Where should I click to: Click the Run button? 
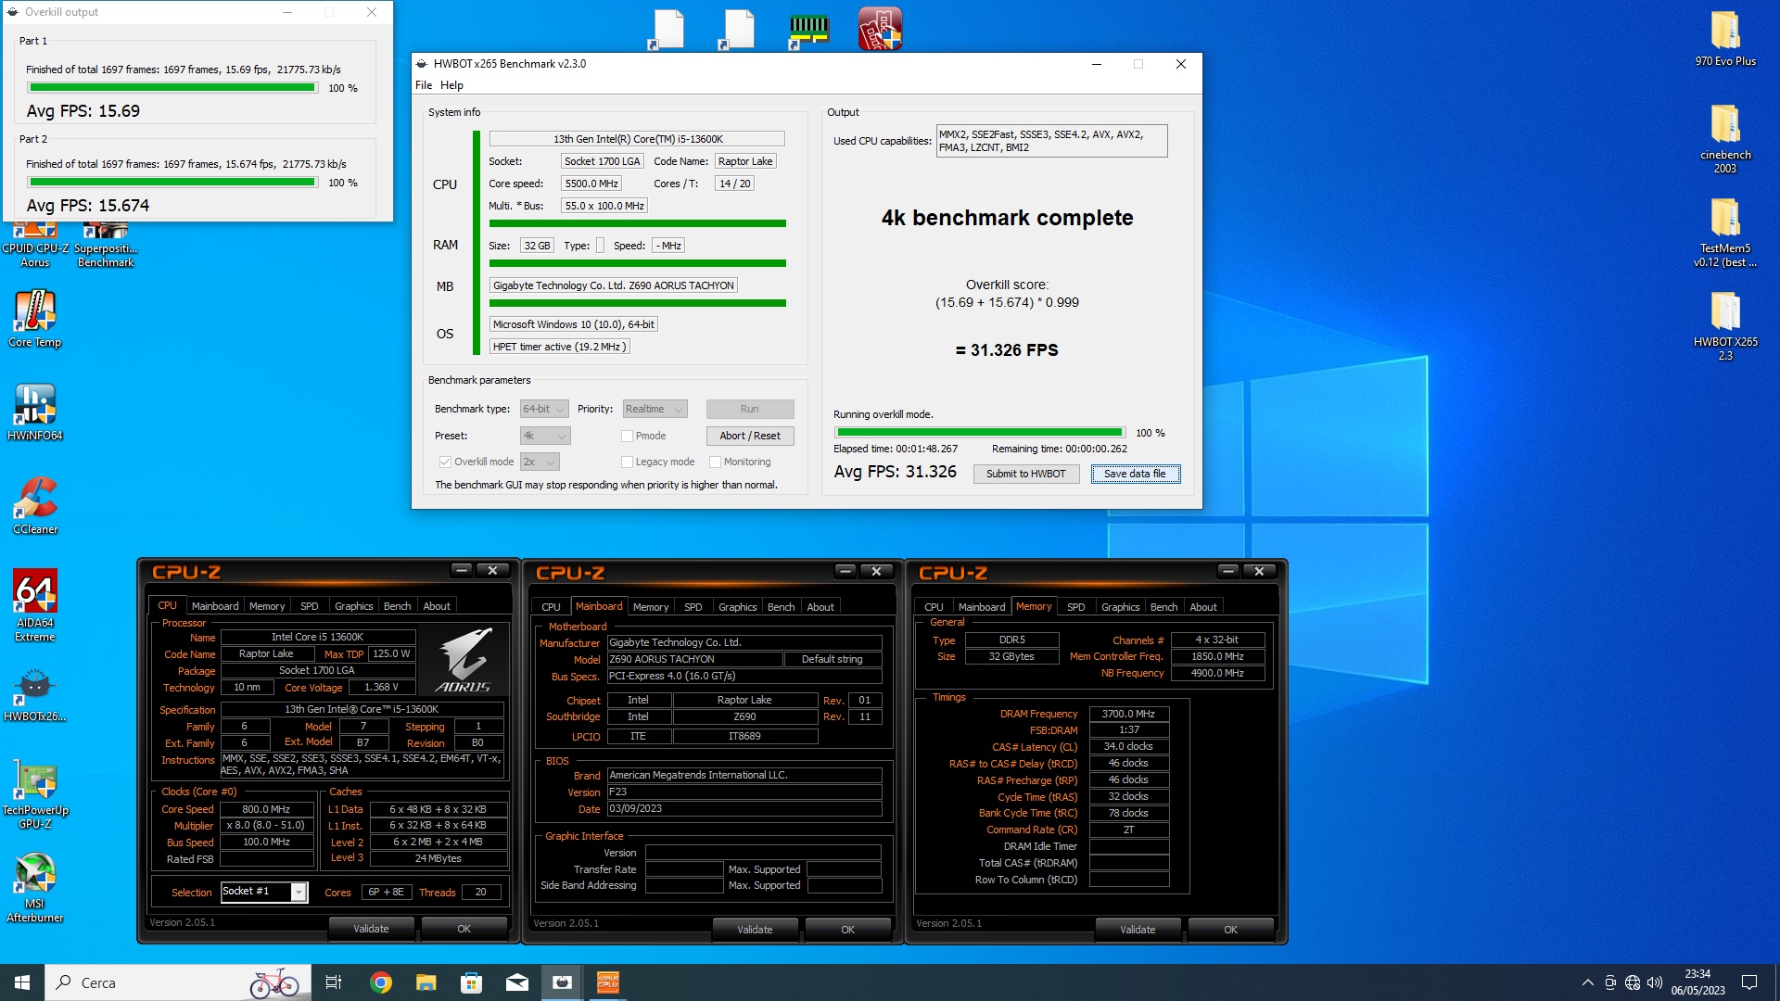click(x=750, y=409)
